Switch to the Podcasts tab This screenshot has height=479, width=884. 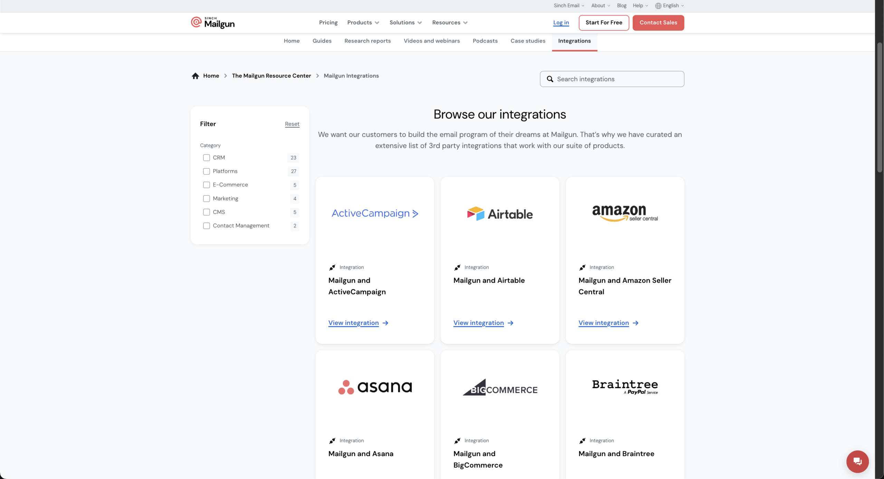point(485,41)
